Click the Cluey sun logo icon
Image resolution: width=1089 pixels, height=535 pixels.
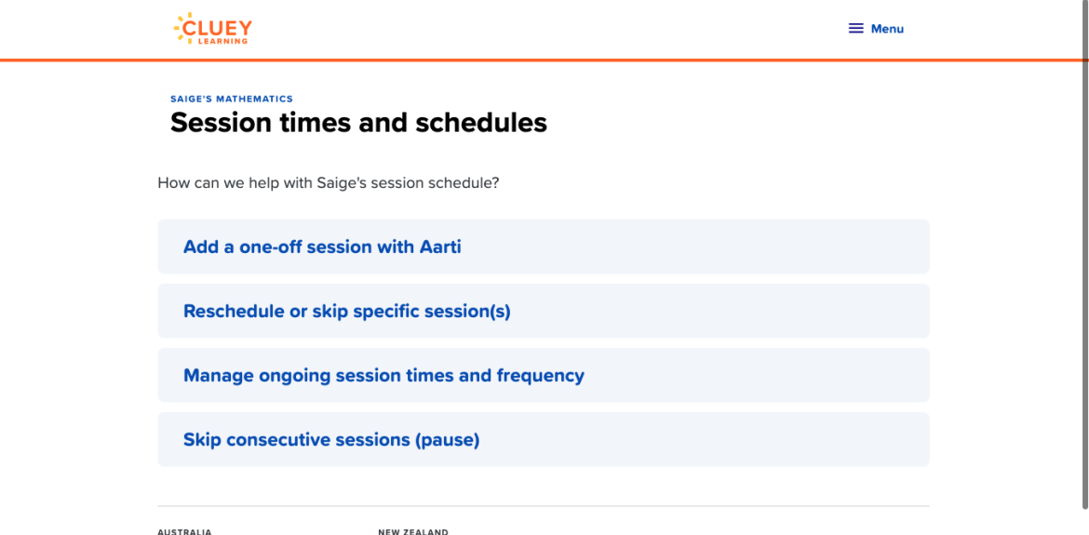point(180,28)
